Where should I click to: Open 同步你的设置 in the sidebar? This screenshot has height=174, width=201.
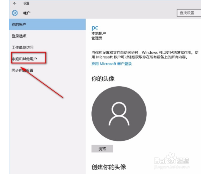click(47, 70)
